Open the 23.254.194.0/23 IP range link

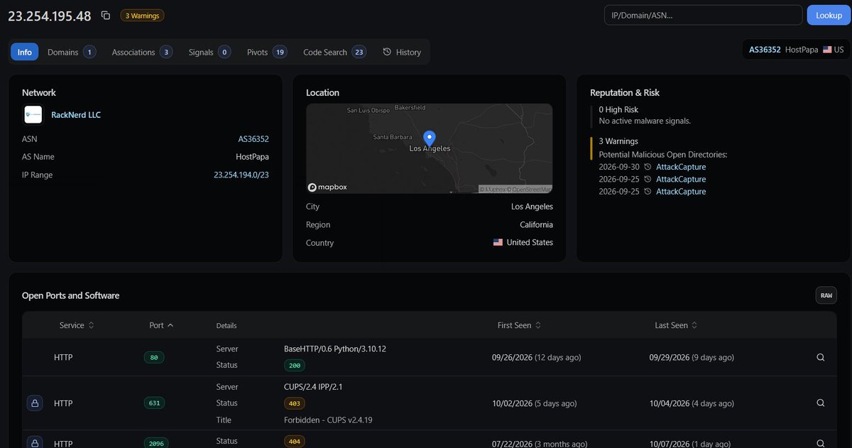[241, 175]
